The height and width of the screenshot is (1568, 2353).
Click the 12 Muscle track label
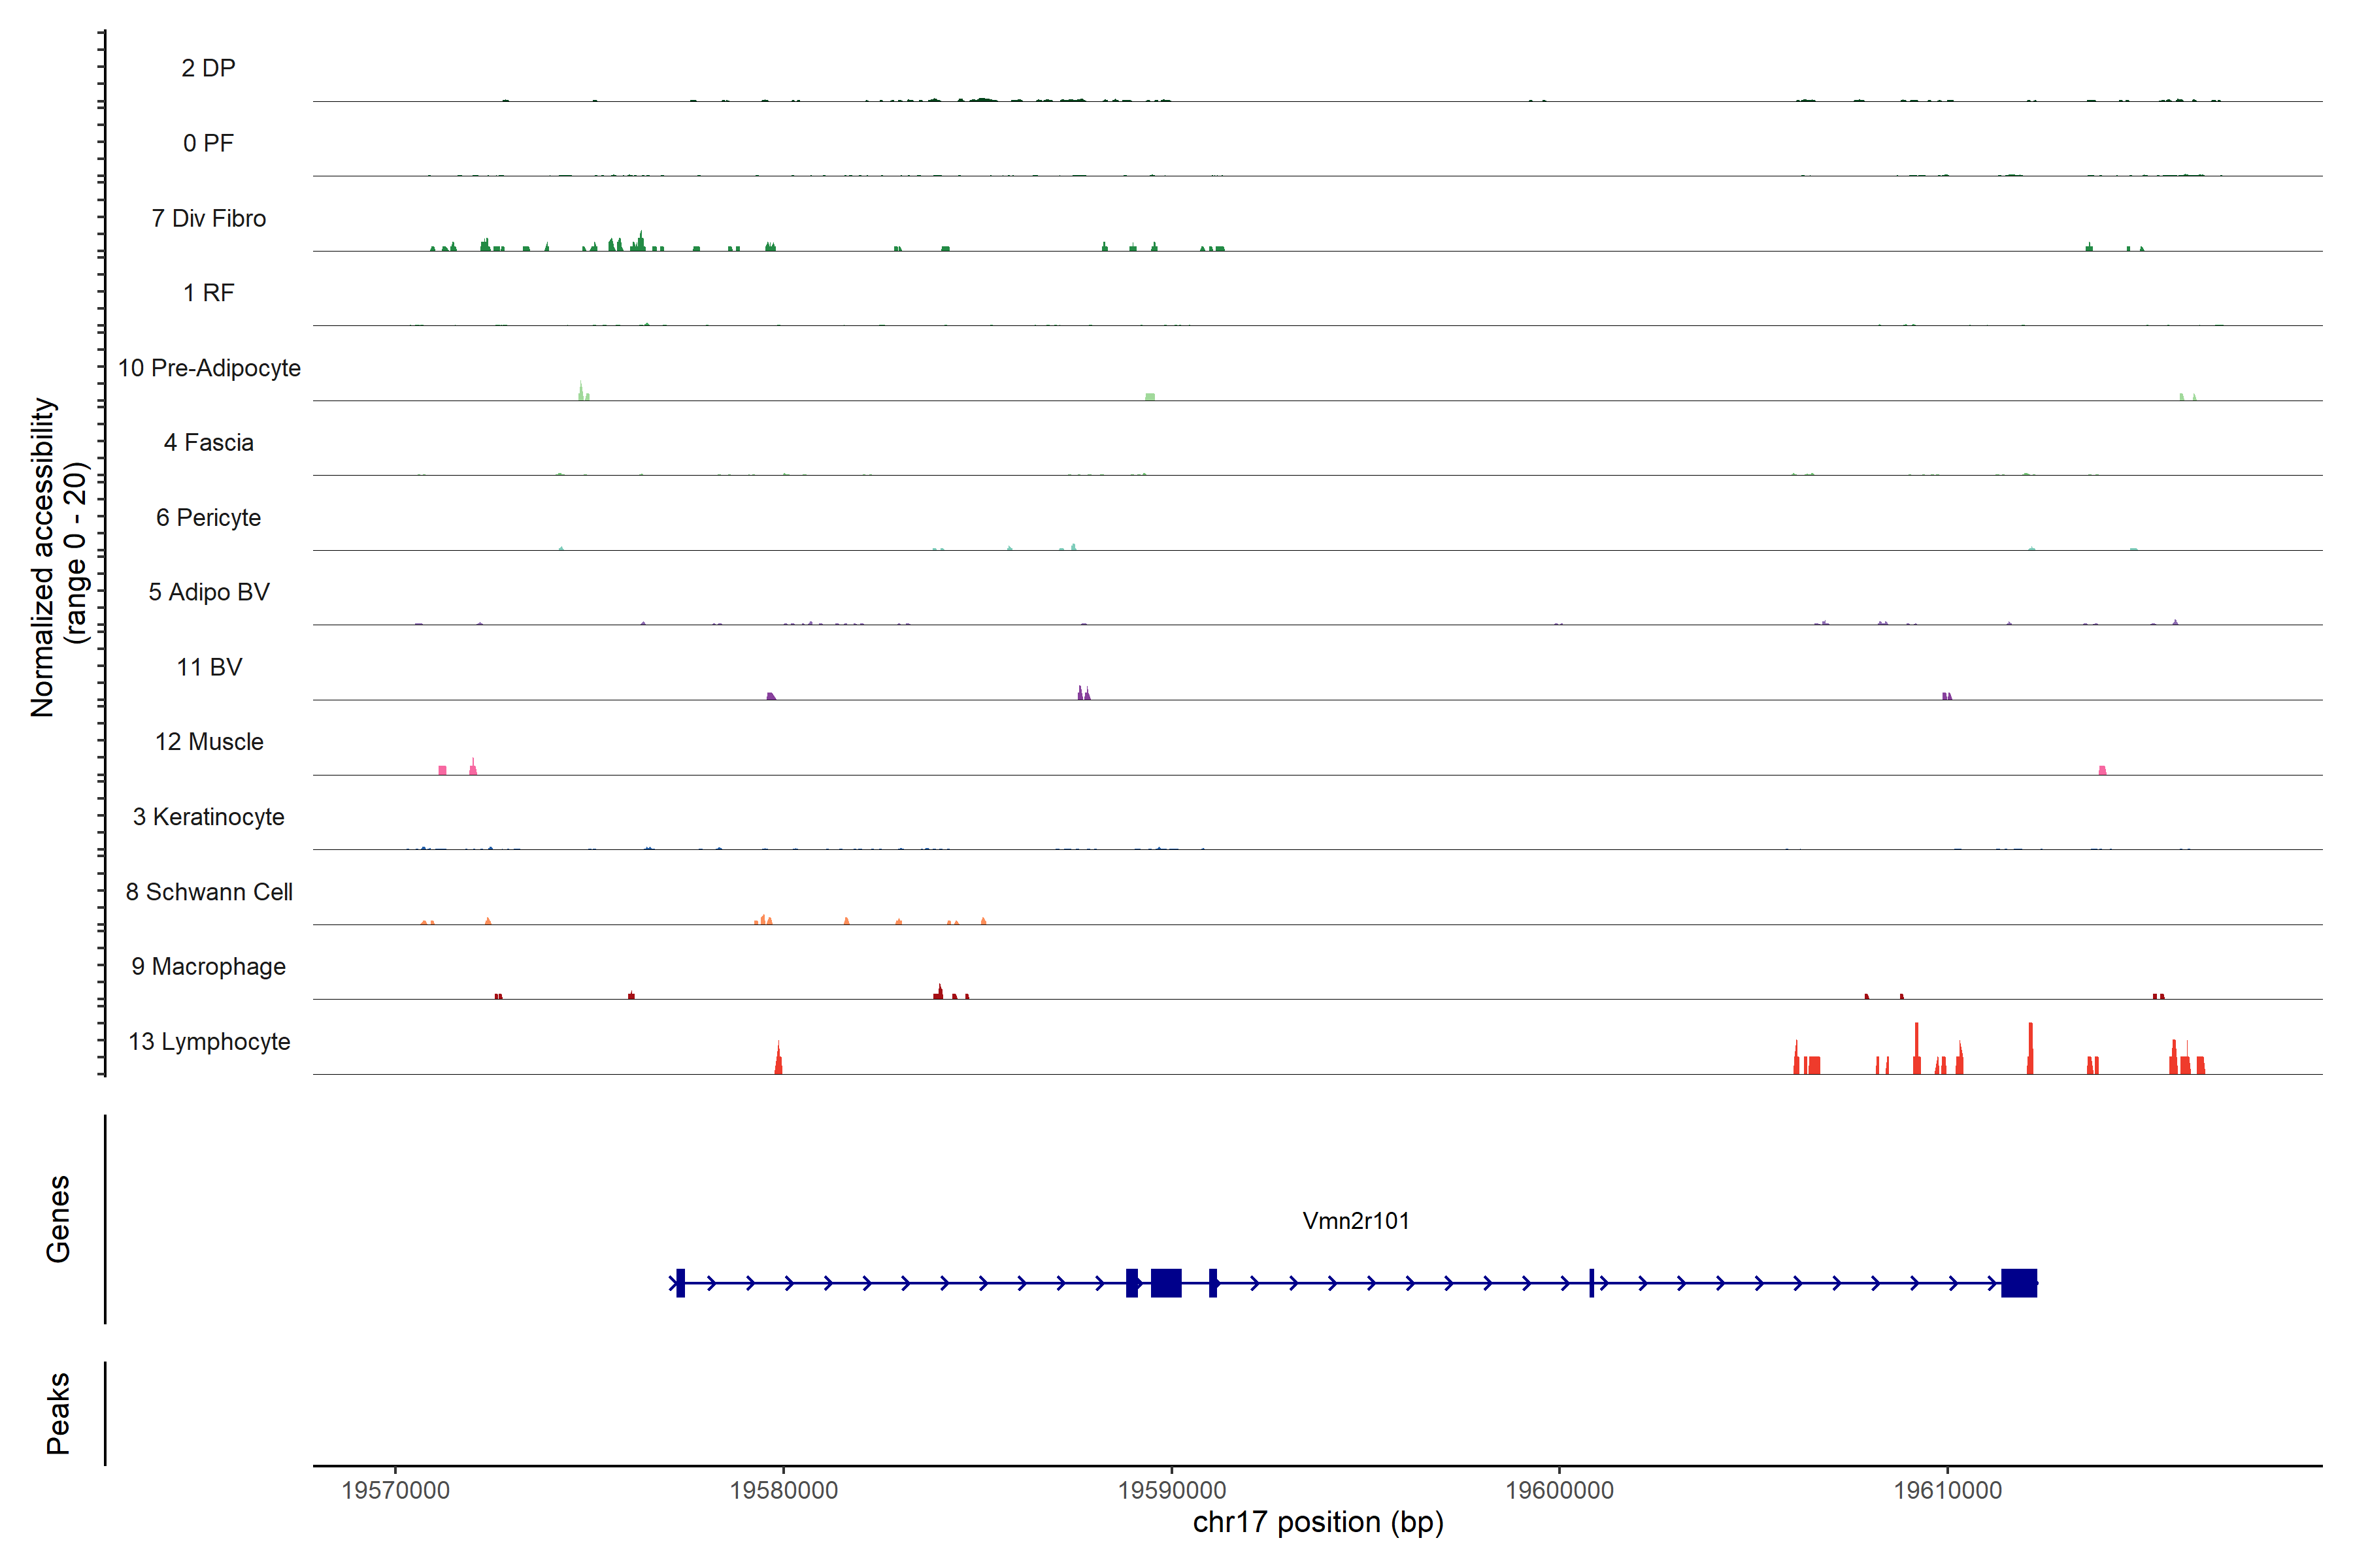(x=208, y=742)
